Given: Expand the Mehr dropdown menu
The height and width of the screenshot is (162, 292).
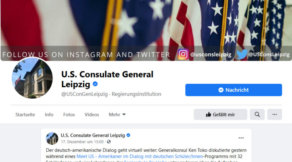Looking at the screenshot, I should 117,115.
